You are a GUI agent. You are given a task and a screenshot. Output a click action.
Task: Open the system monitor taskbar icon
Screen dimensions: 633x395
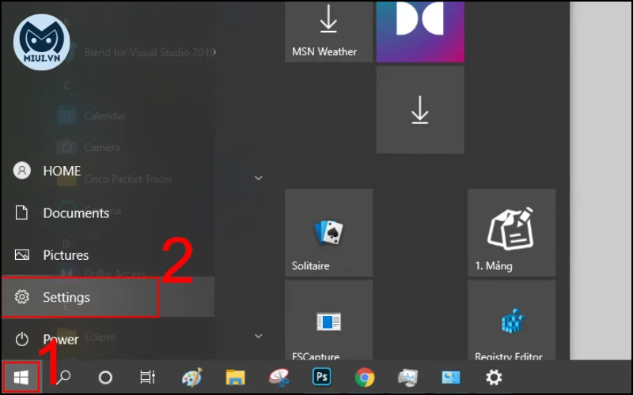click(407, 378)
